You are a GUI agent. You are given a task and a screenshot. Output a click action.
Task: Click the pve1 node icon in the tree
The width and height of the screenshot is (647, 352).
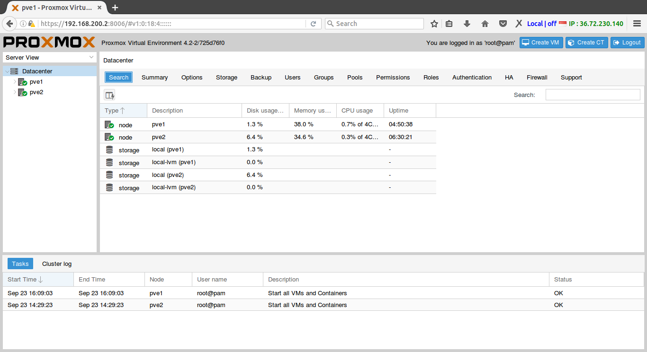[23, 82]
